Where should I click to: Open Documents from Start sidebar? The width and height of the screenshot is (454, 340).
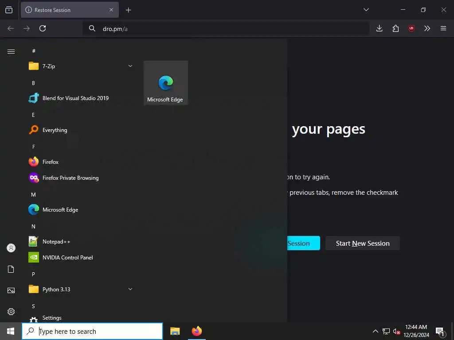[11, 269]
